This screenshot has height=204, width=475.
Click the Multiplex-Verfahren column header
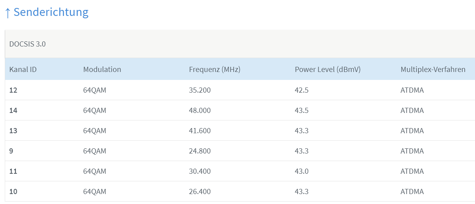(x=433, y=69)
